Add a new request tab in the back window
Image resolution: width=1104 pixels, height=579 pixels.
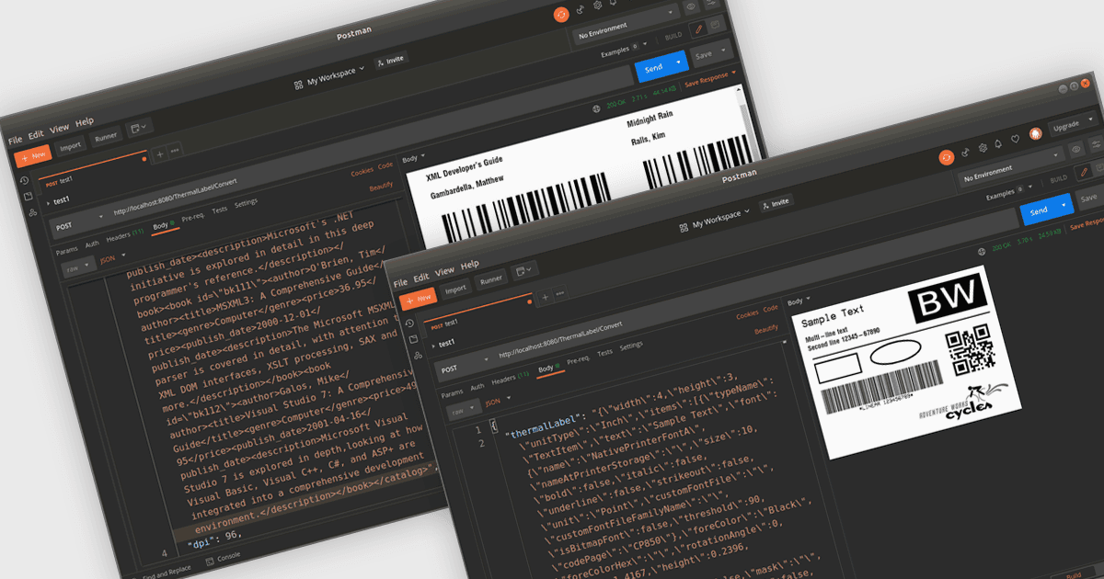pos(160,153)
